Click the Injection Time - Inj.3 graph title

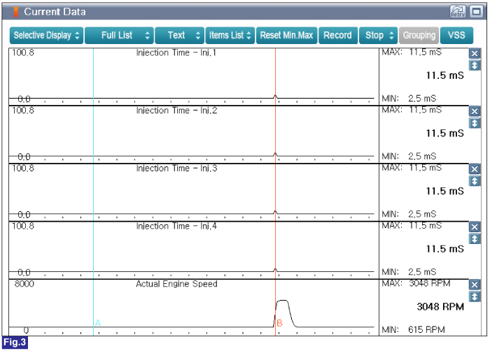176,168
